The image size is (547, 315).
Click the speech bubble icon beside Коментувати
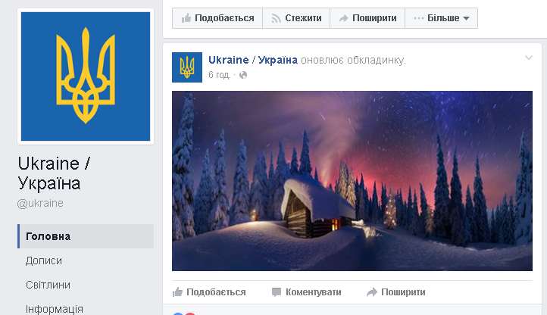[x=277, y=292]
